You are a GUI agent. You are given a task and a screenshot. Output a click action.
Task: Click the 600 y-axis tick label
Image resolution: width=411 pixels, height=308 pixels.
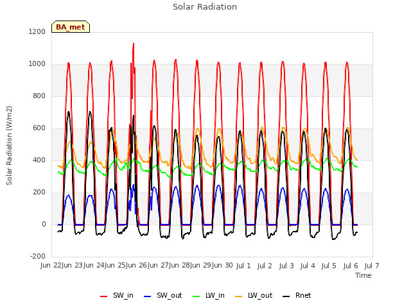39,128
